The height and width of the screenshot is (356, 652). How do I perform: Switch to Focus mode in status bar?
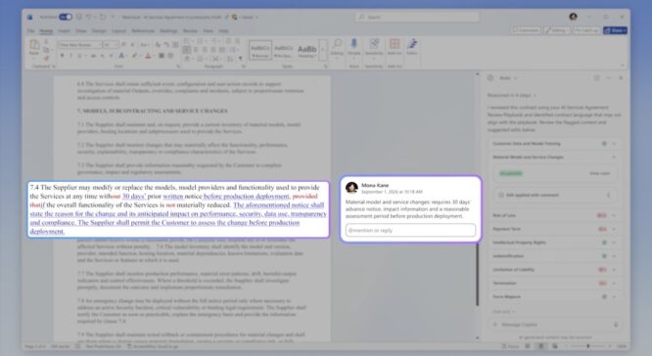click(510, 346)
